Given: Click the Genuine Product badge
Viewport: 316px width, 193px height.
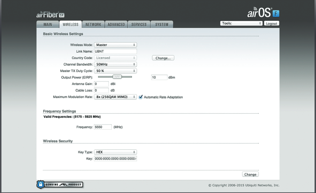Looking at the screenshot, I should (x=60, y=184).
